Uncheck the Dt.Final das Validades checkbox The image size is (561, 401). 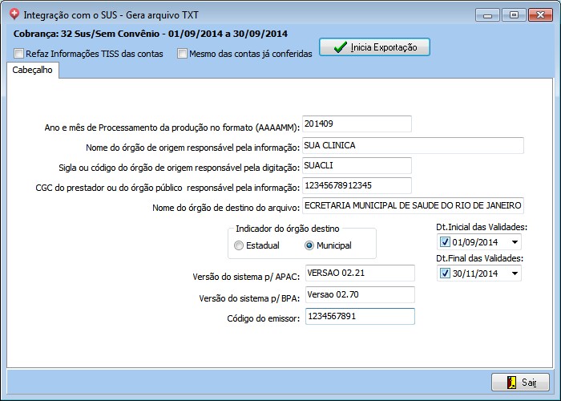click(446, 273)
